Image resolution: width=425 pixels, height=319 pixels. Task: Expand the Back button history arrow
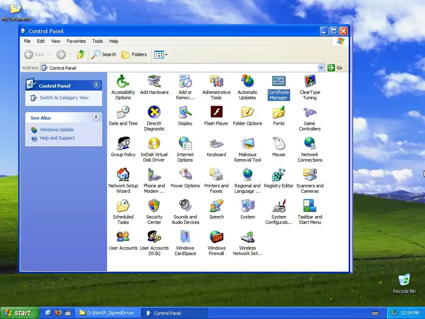[x=50, y=54]
